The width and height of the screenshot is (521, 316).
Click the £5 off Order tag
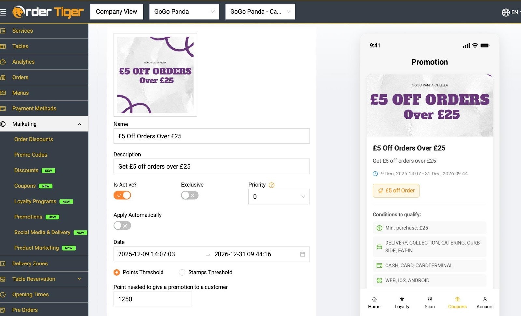[396, 191]
